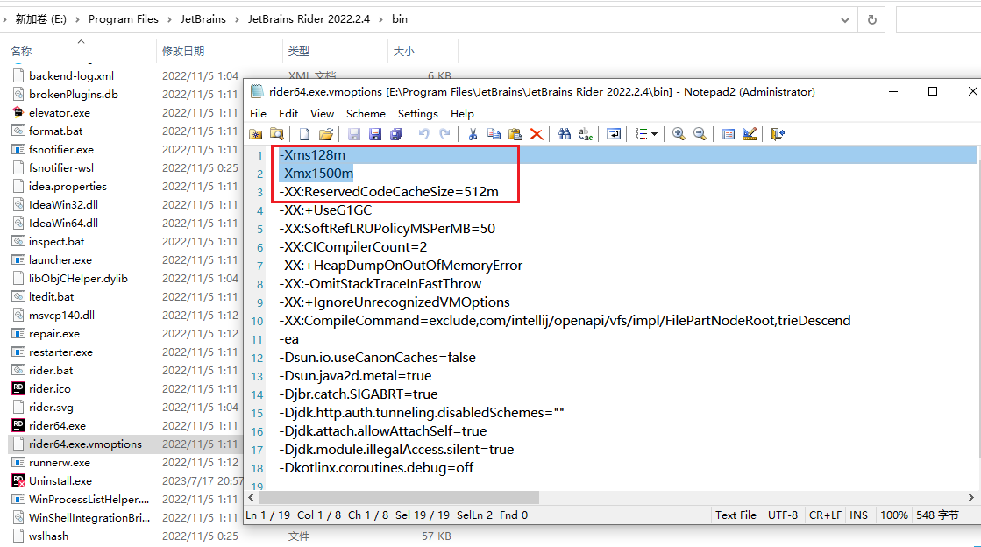Refresh the Explorer folder view

pyautogui.click(x=872, y=20)
